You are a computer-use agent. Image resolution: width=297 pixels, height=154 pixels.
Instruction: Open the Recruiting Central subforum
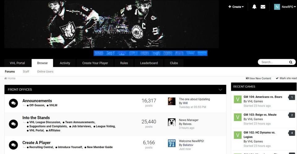pos(41,147)
